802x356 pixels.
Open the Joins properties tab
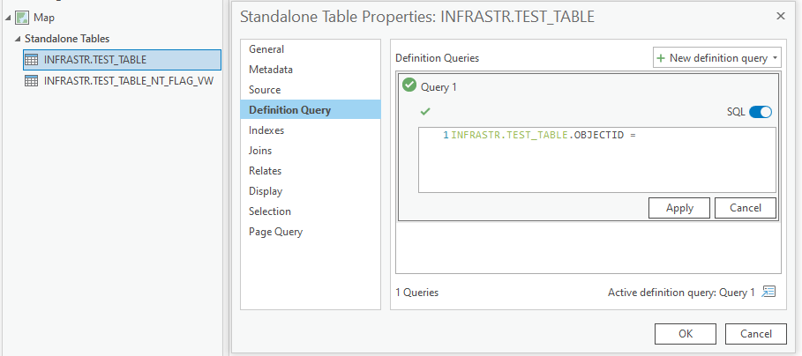(x=260, y=151)
